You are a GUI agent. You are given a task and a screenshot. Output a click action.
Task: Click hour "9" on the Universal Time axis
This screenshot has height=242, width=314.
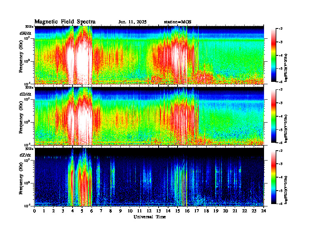[121, 211]
